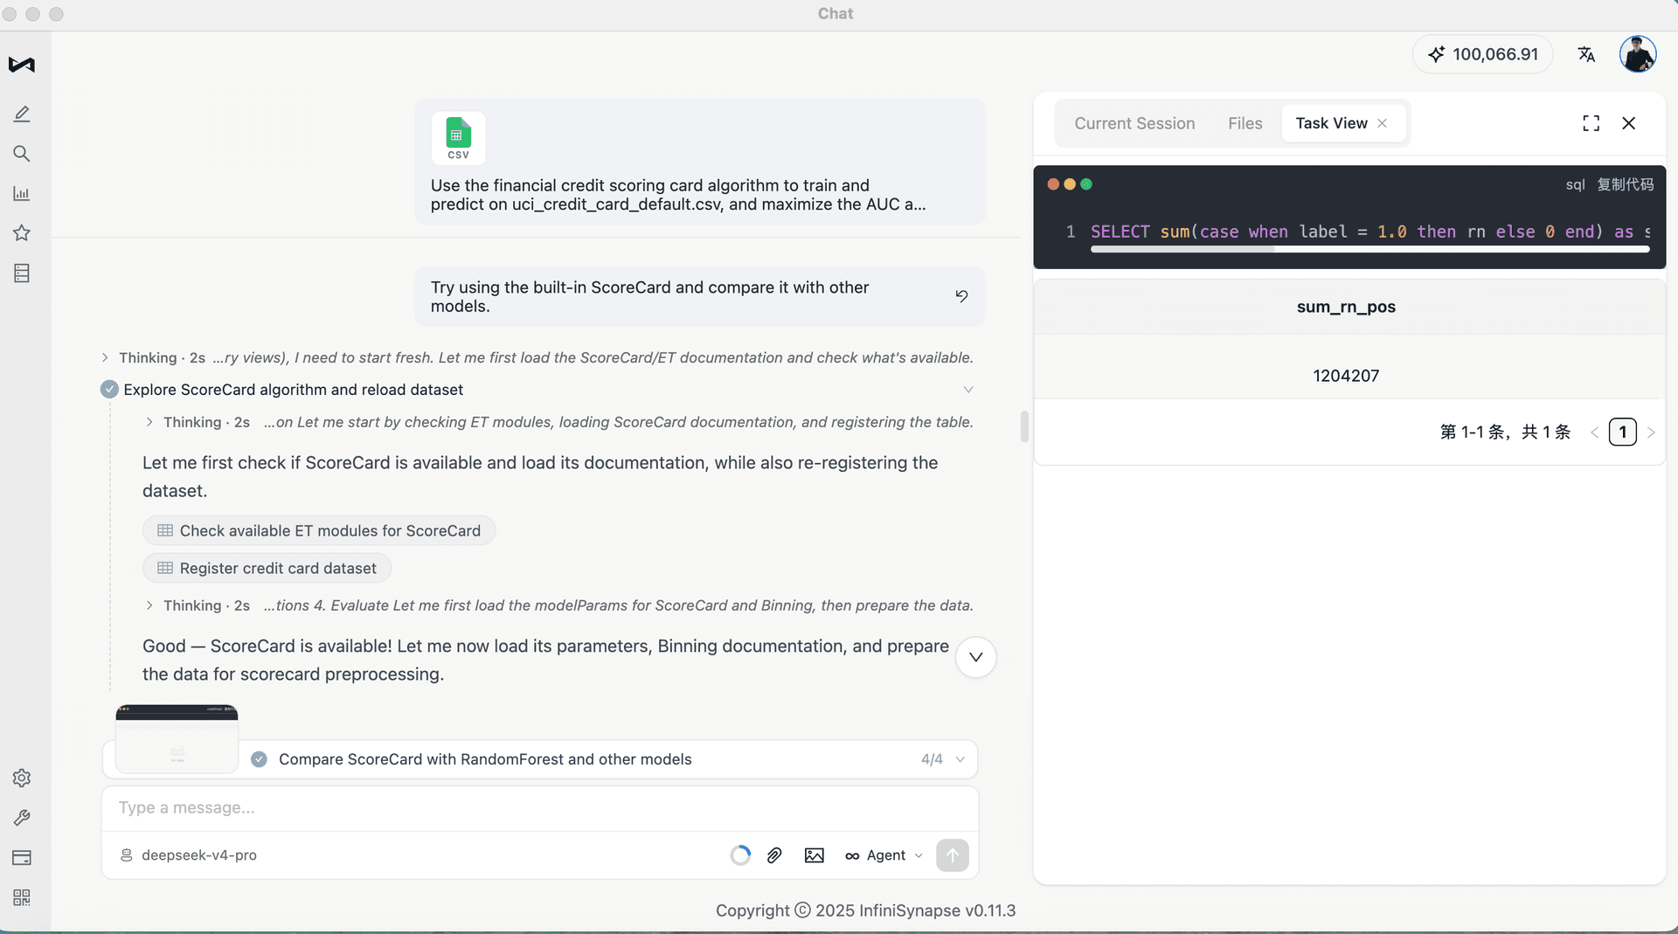Open Register credit card dataset chip
Viewport: 1678px width, 934px height.
point(267,568)
